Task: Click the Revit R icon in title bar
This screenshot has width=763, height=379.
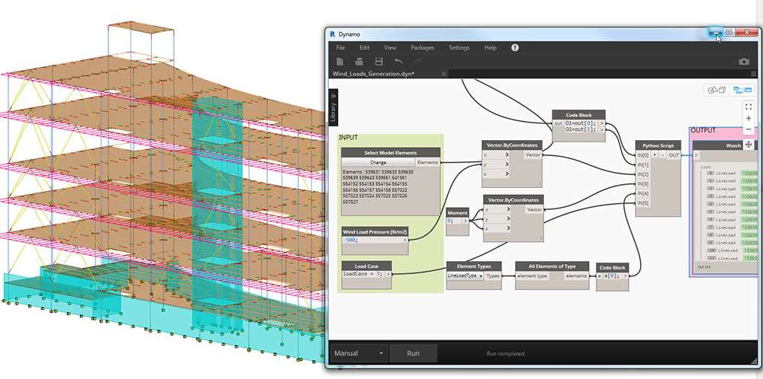Action: pyautogui.click(x=332, y=34)
